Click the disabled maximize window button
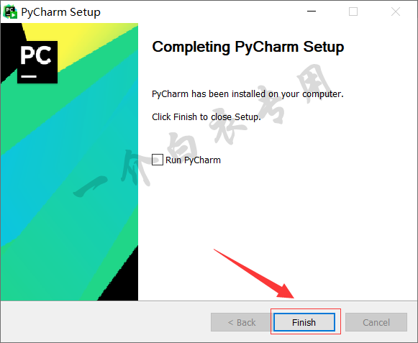This screenshot has height=343, width=418. tap(353, 12)
